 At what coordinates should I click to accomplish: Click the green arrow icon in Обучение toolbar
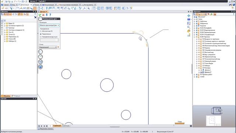pyautogui.click(x=211, y=14)
